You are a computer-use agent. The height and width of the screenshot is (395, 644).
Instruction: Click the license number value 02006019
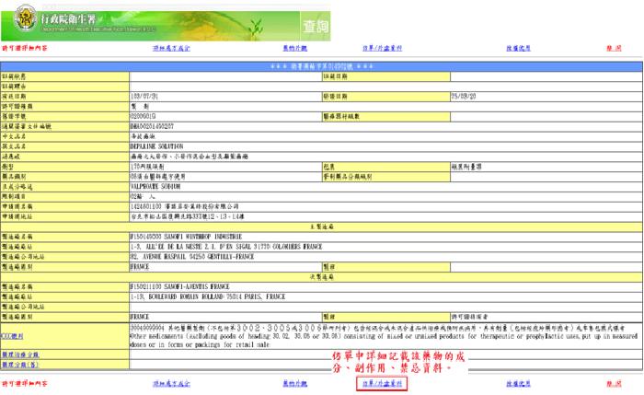(x=143, y=116)
